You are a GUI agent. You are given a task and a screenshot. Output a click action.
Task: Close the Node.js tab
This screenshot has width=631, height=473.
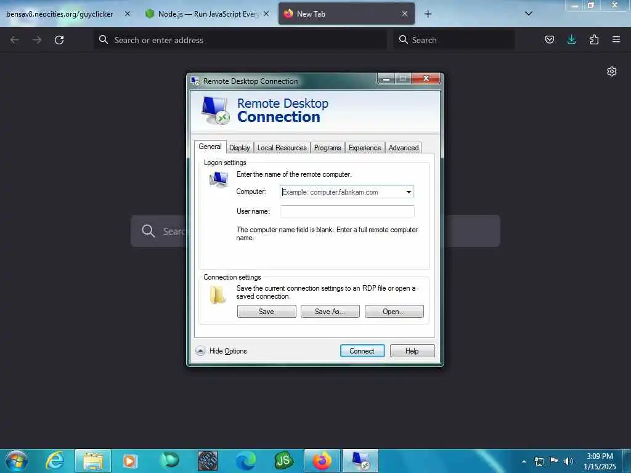pyautogui.click(x=266, y=14)
